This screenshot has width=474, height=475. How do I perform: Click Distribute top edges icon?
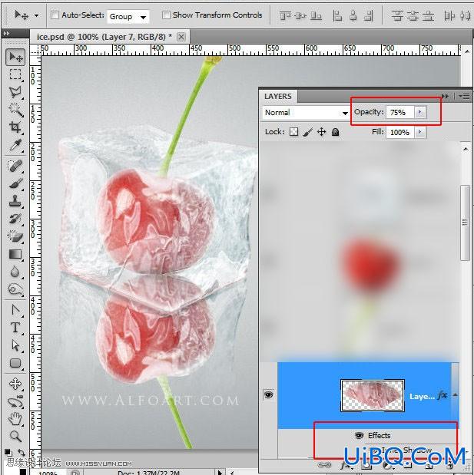pyautogui.click(x=397, y=15)
